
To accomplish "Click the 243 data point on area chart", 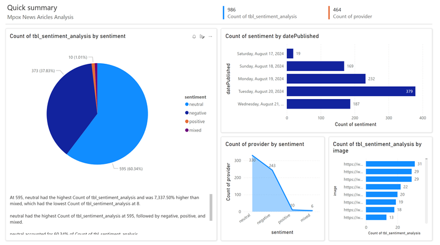I will pyautogui.click(x=272, y=170).
